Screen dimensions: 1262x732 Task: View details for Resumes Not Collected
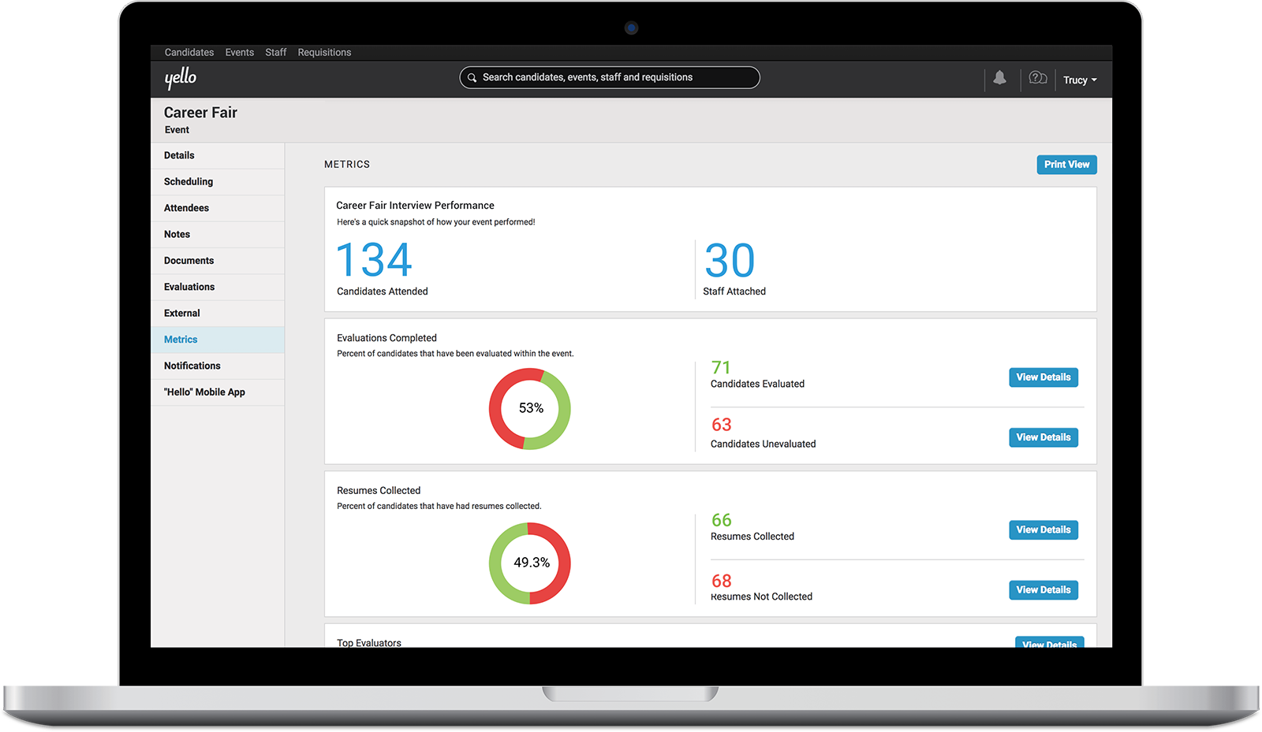click(1044, 590)
